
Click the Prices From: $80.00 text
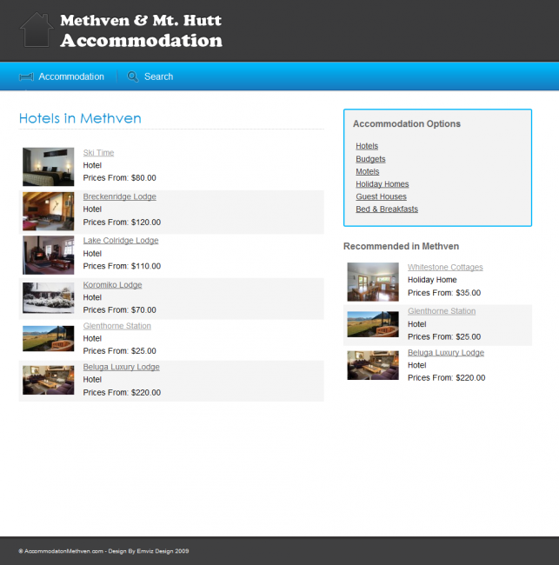(120, 178)
